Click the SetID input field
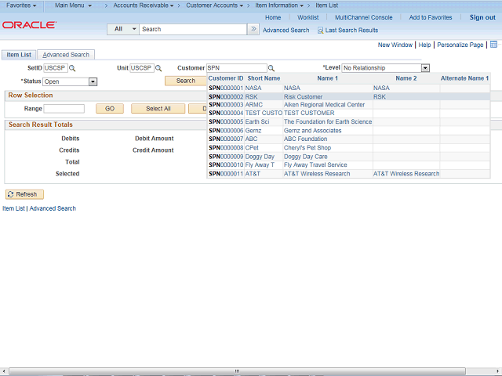 [56, 68]
